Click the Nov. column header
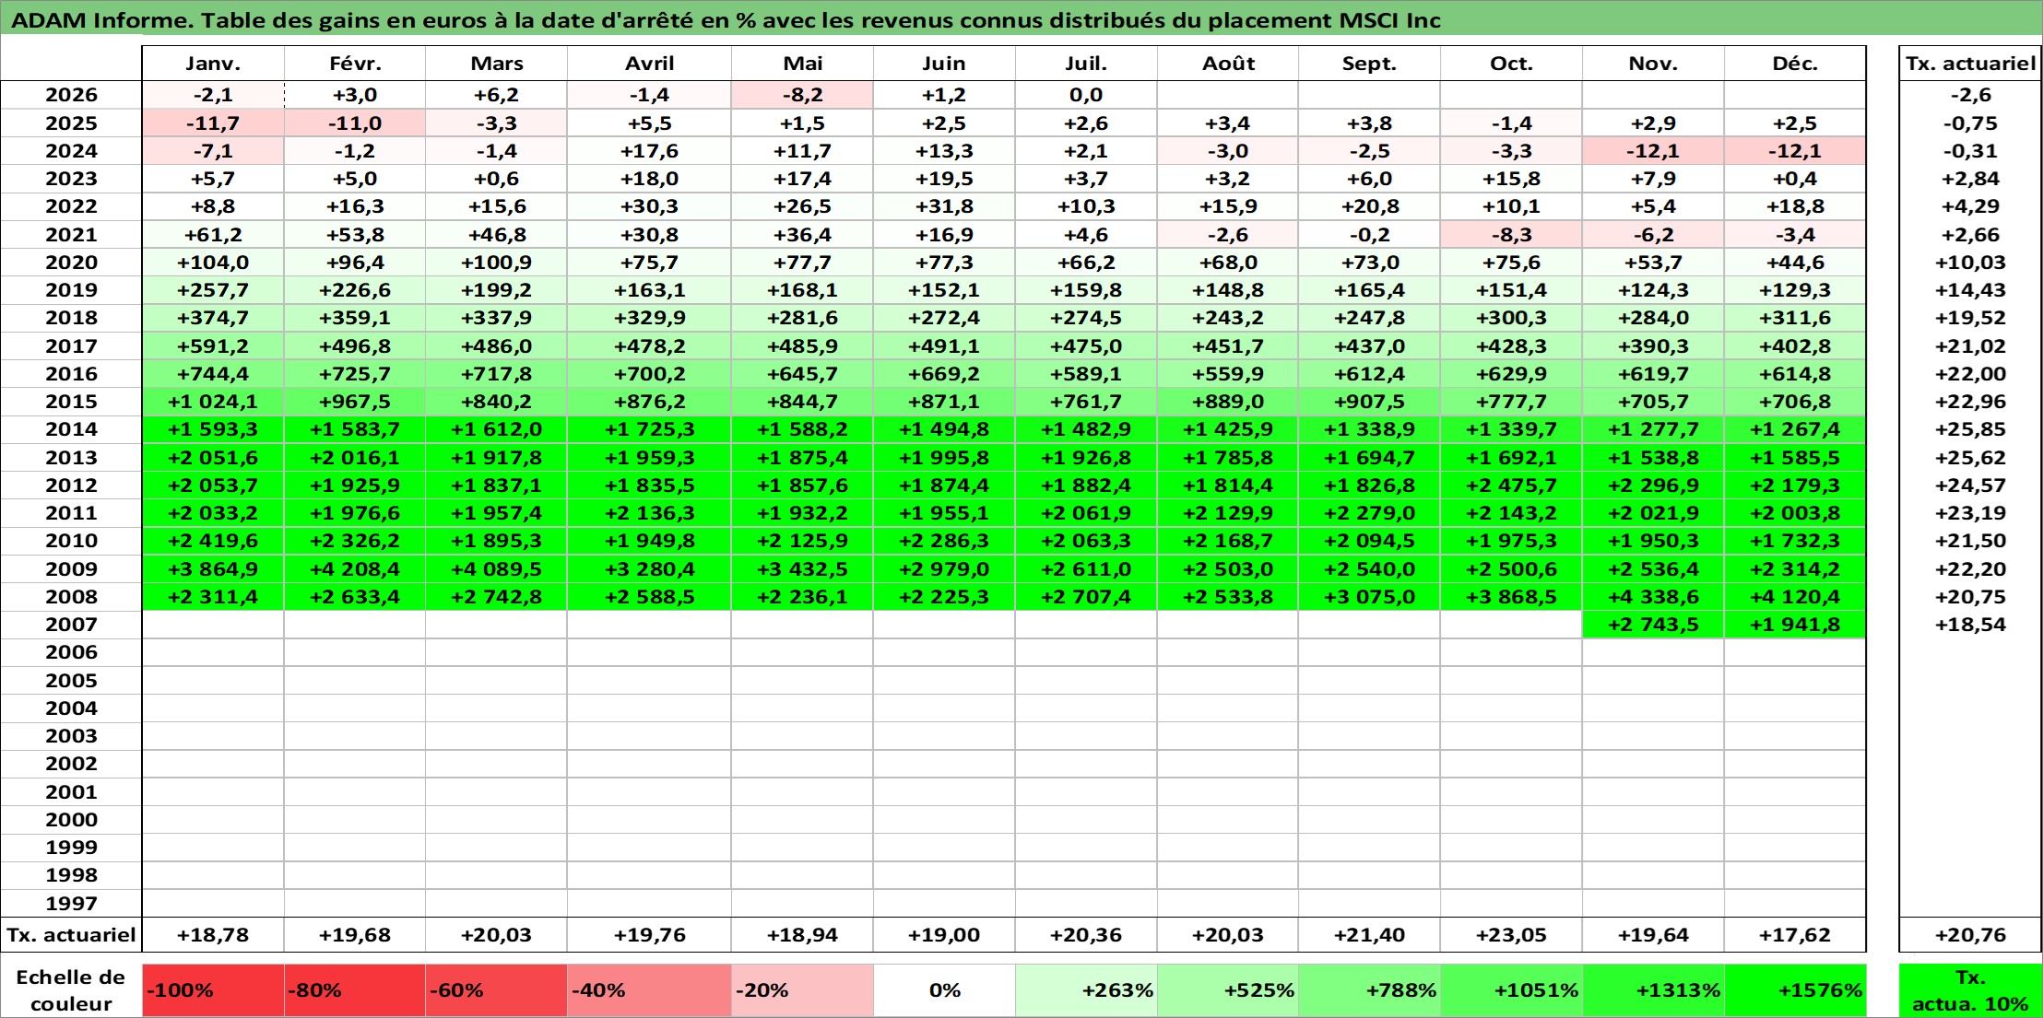Image resolution: width=2043 pixels, height=1018 pixels. click(1654, 64)
